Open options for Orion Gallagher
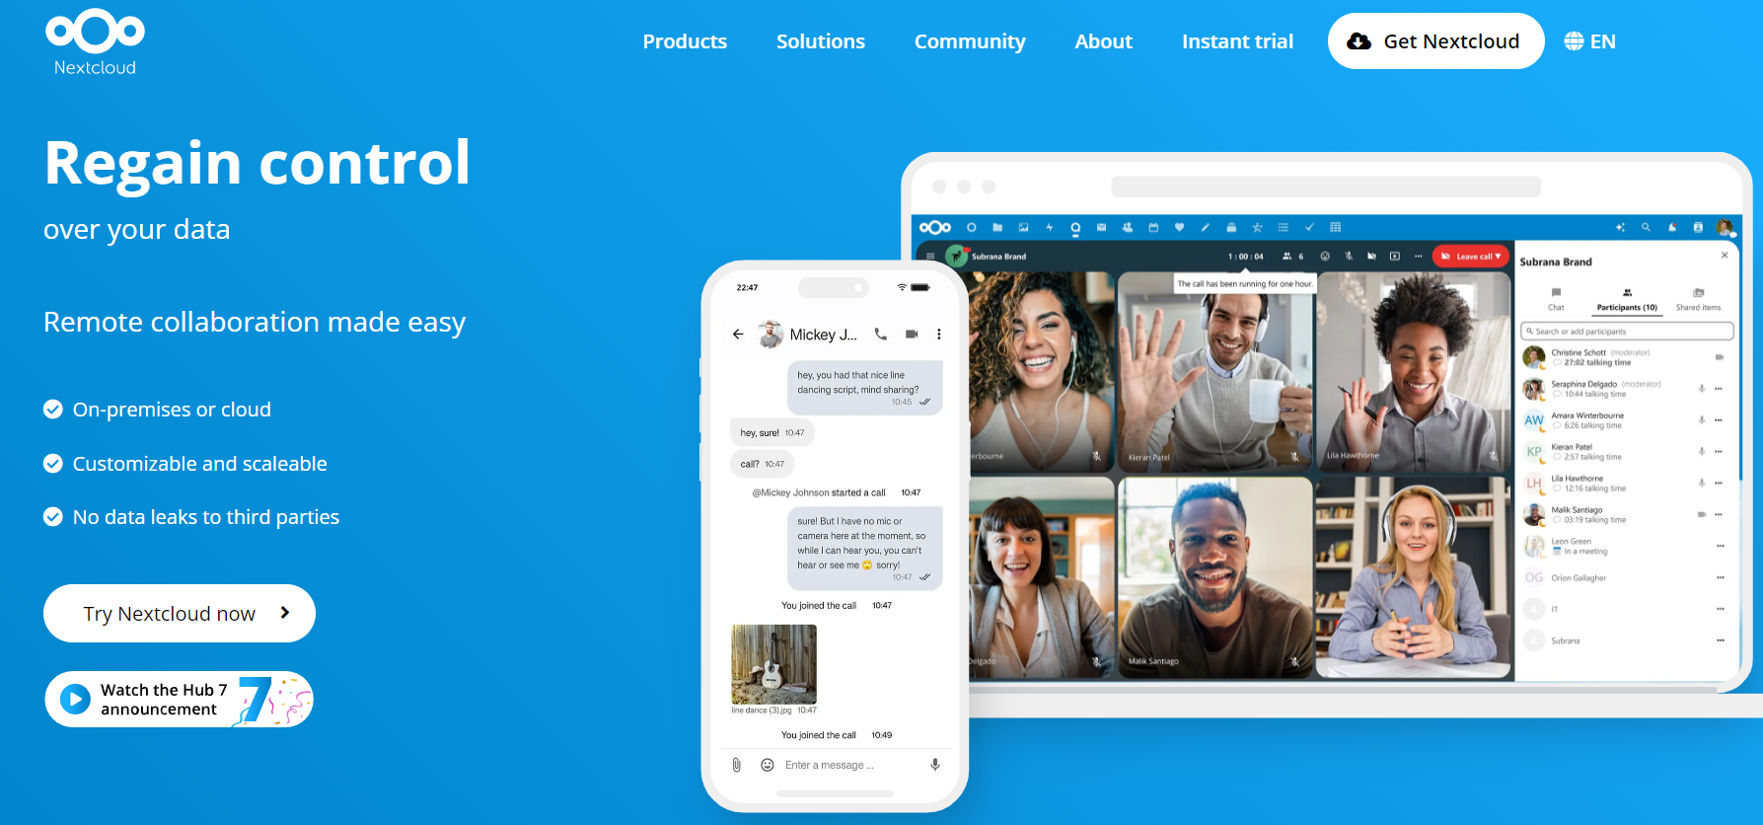 [1721, 577]
